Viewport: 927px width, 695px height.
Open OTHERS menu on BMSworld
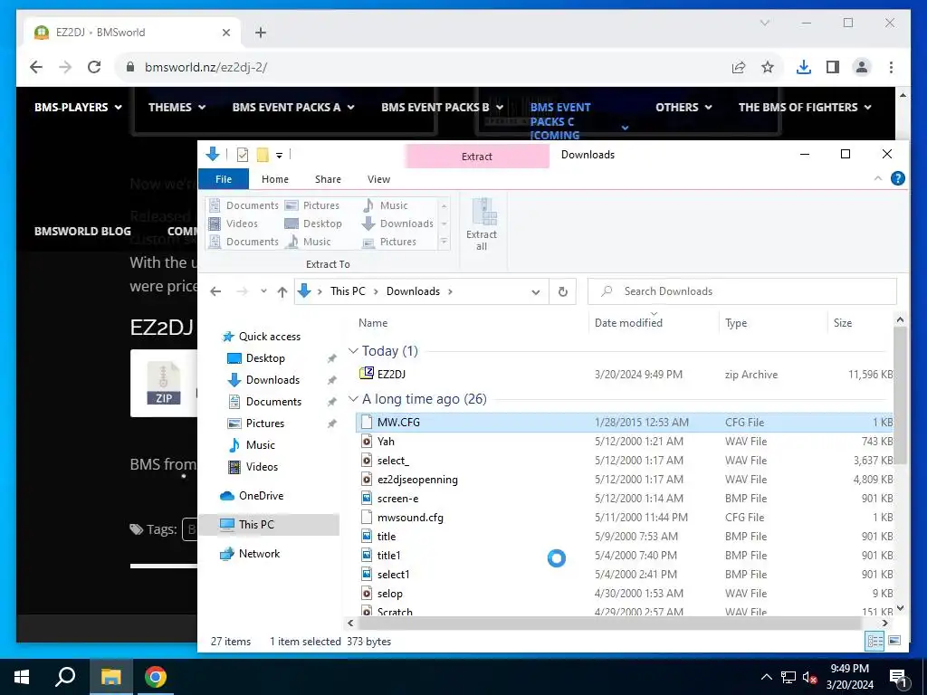pyautogui.click(x=683, y=107)
